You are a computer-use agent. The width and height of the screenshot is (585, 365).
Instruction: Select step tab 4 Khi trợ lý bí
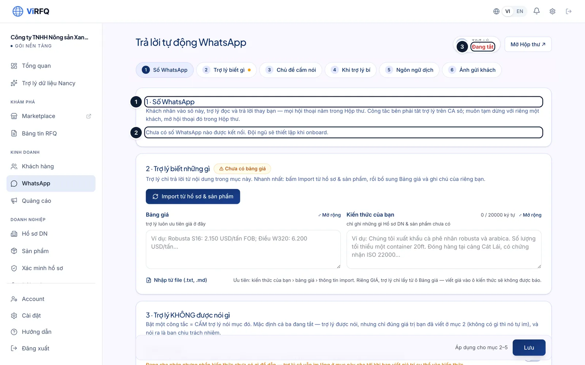click(x=351, y=70)
